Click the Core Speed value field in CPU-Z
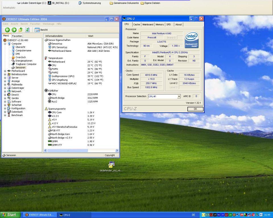This screenshot has width=273, height=218. [x=151, y=75]
